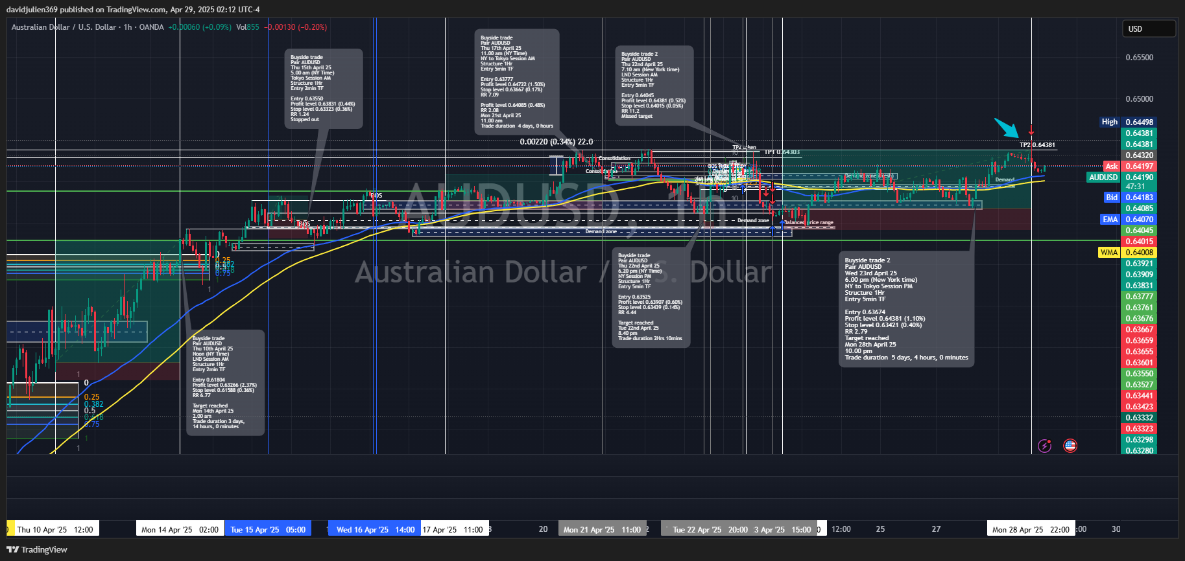1185x561 pixels.
Task: Click the Balanced price range label
Action: [808, 222]
